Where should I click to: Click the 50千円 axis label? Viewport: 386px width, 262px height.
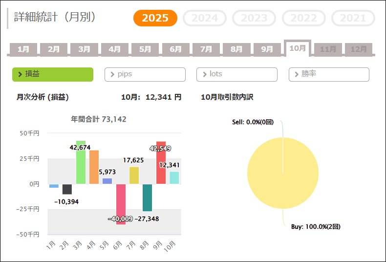29,133
